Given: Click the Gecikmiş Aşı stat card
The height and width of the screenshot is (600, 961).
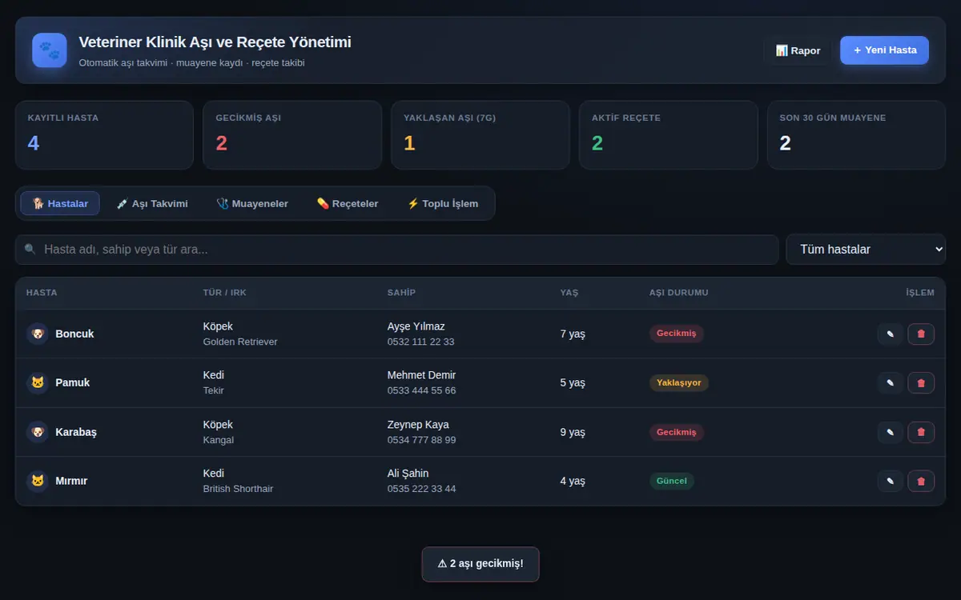Looking at the screenshot, I should (x=292, y=135).
